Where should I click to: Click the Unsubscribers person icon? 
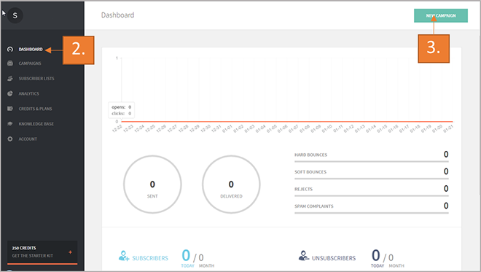[304, 256]
